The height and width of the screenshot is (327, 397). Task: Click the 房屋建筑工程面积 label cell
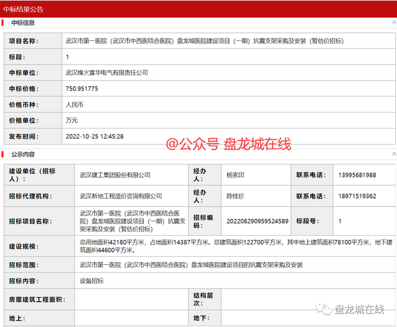(39, 300)
